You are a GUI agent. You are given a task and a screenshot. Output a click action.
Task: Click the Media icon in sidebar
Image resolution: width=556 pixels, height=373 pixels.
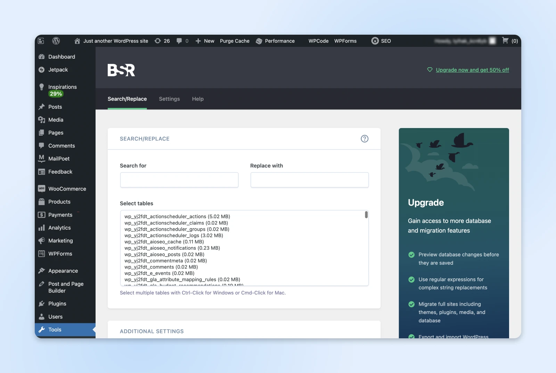(42, 120)
